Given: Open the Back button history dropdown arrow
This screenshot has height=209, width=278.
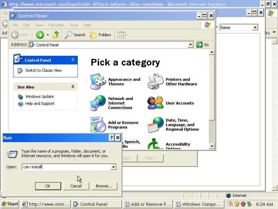Looking at the screenshot, I should [32, 35].
